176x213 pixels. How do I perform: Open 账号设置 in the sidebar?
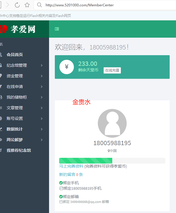coord(15,118)
